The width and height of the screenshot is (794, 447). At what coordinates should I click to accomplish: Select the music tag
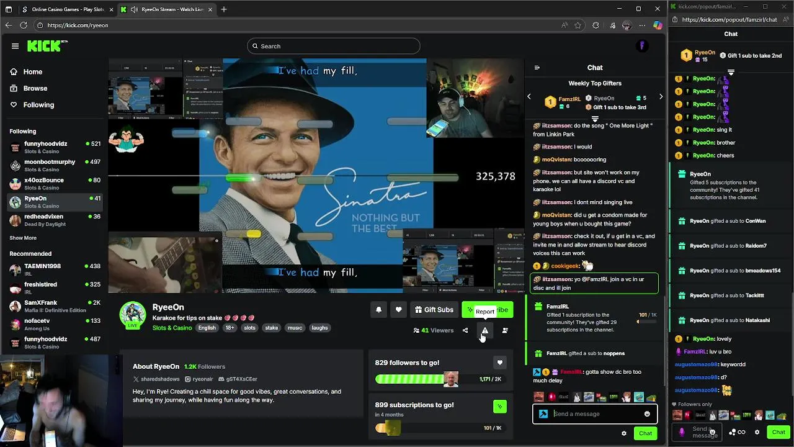(x=295, y=328)
